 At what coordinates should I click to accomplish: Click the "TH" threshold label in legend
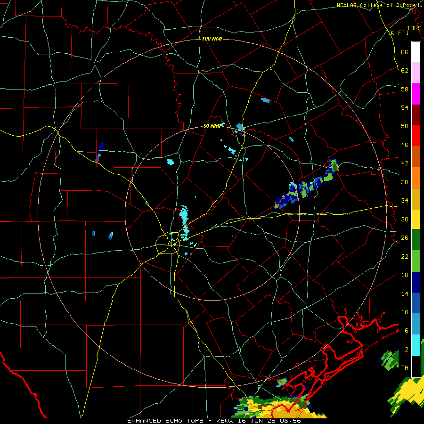(405, 367)
